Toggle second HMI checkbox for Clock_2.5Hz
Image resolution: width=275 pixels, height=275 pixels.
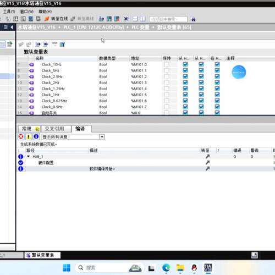(201, 76)
